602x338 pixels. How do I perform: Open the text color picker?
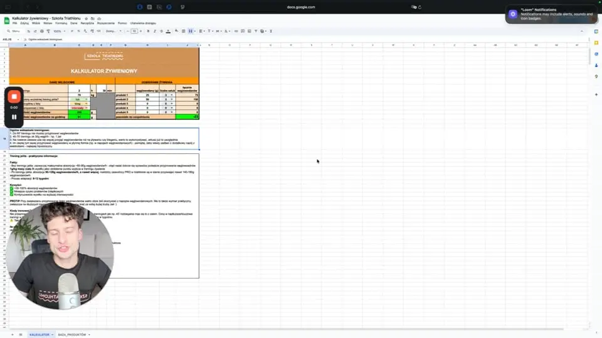click(168, 31)
